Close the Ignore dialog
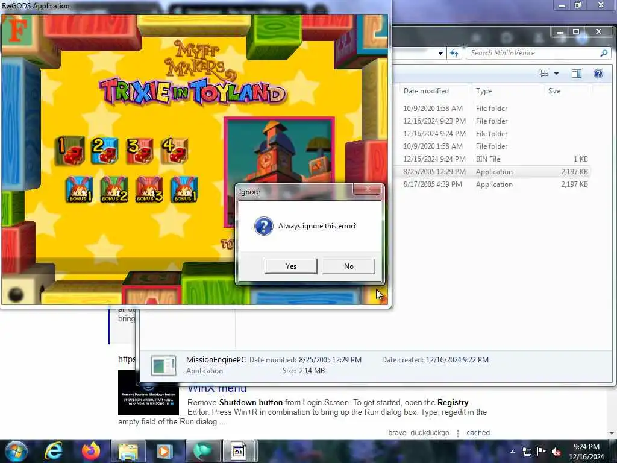The width and height of the screenshot is (617, 463). tap(368, 189)
